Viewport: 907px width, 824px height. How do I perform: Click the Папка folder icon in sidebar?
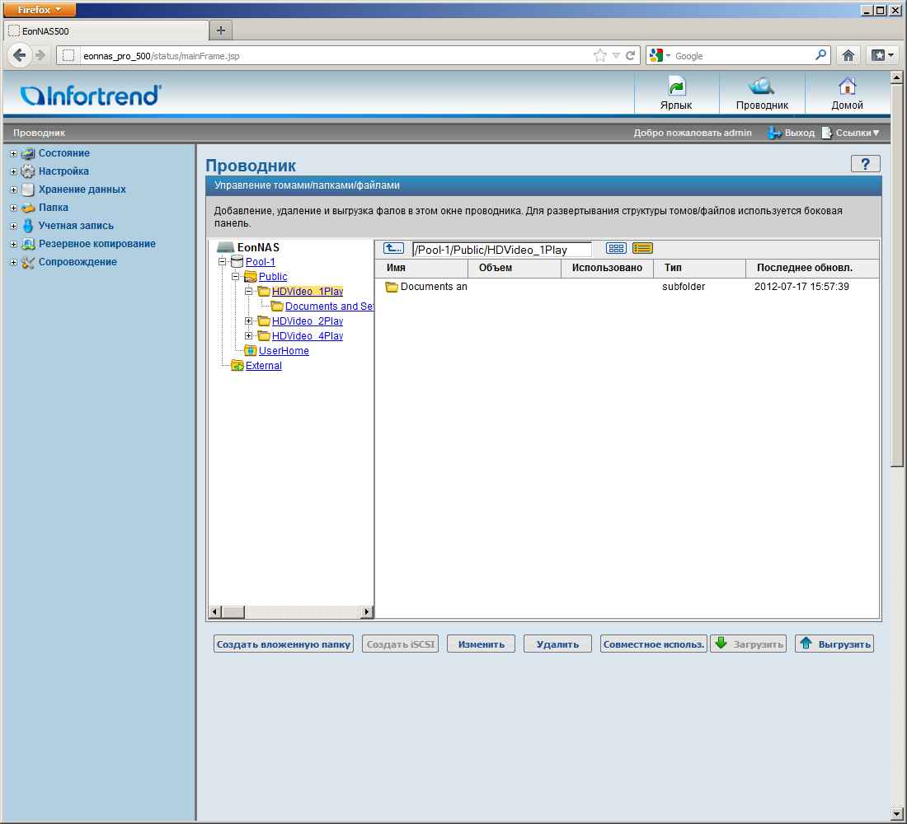(x=28, y=208)
